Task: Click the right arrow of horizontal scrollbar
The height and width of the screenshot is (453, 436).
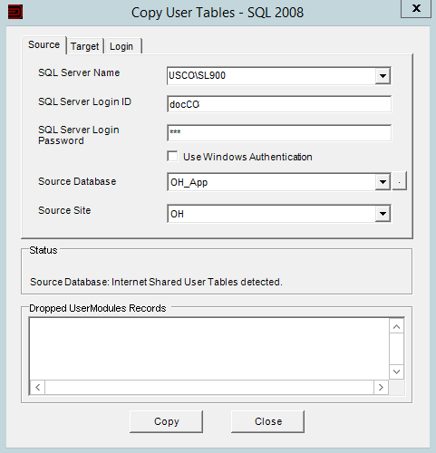Action: point(381,387)
